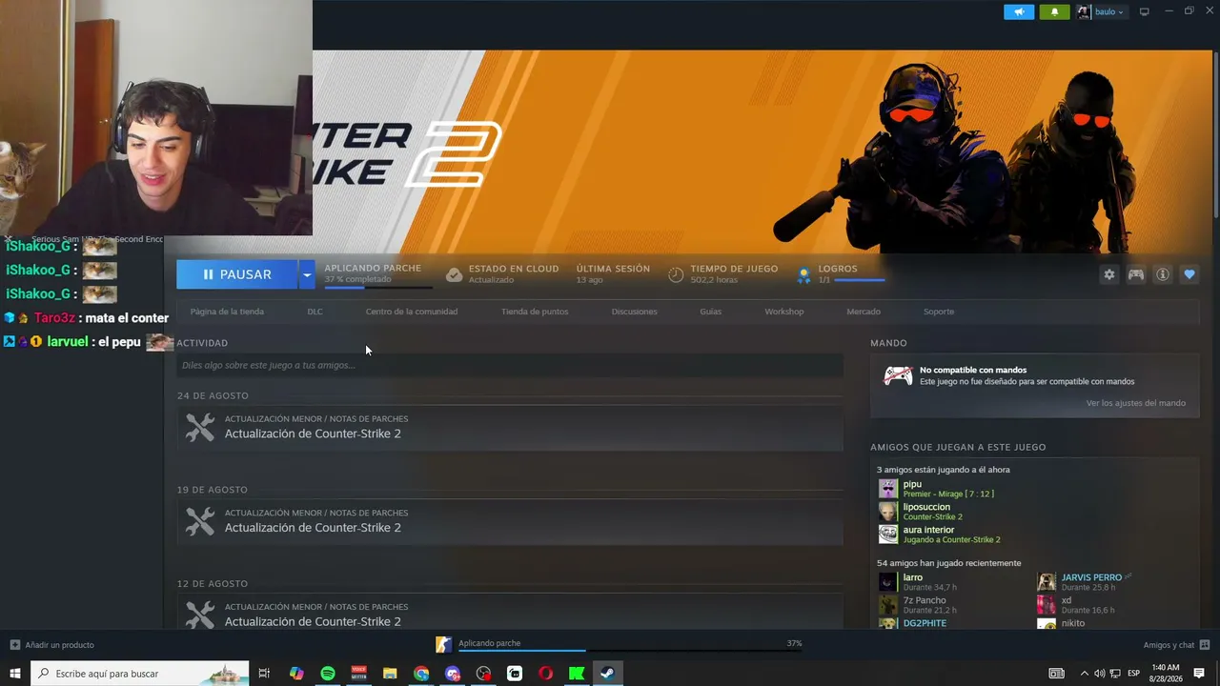
Task: Open the Windows Start menu
Action: click(15, 674)
